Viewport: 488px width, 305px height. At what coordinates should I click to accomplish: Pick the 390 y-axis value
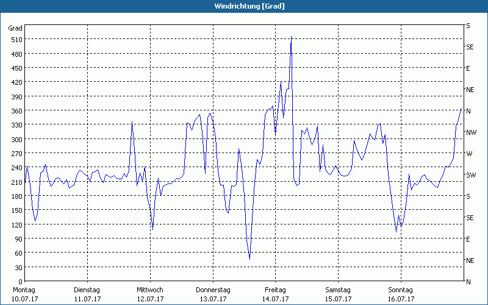[17, 97]
